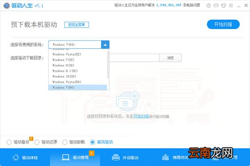Screen dimensions: 250x166
Task: Click the 浏览 browse button
Action: click(x=170, y=58)
